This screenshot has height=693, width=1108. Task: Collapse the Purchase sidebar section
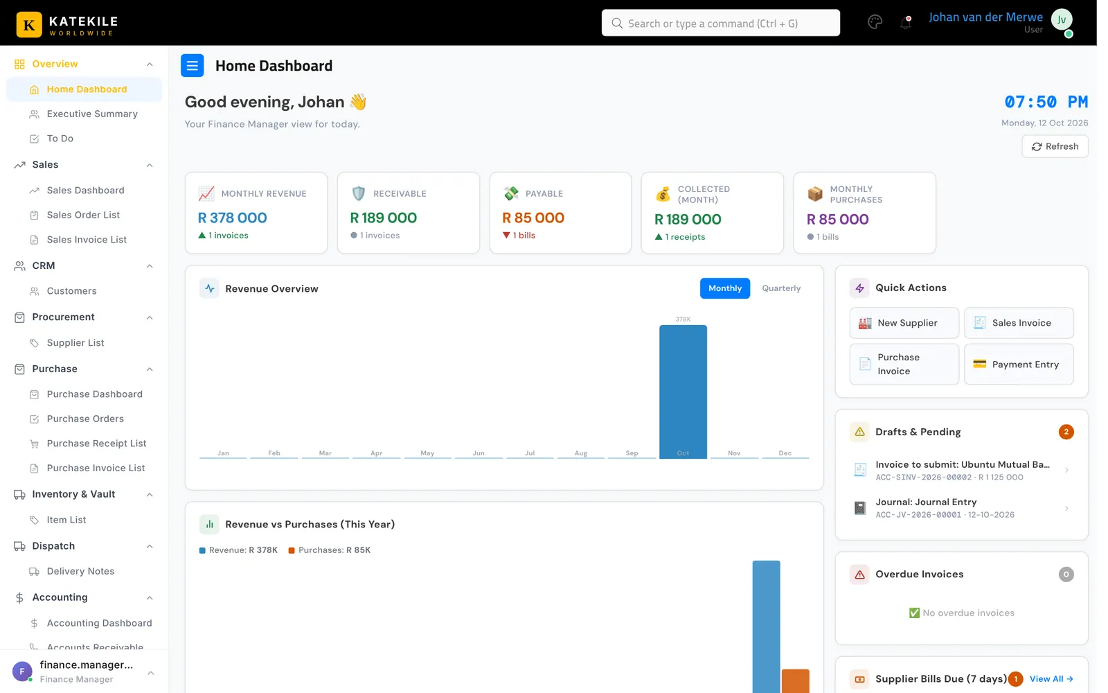click(150, 369)
